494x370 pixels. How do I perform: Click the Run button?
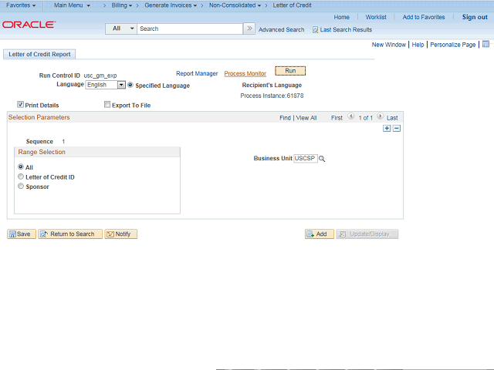pyautogui.click(x=290, y=71)
